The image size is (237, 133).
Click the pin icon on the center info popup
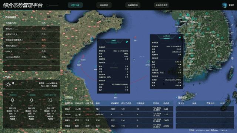127,42
